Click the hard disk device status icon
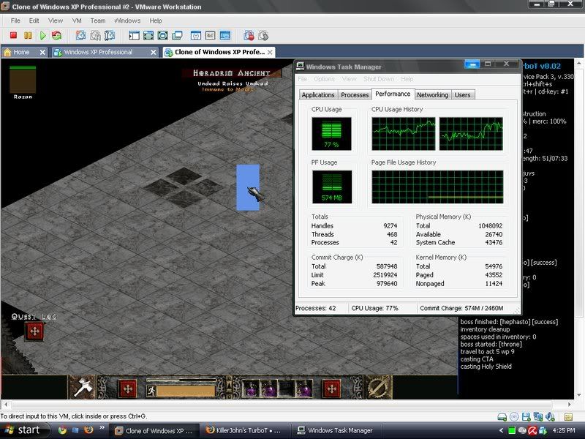The image size is (585, 439). pos(502,416)
